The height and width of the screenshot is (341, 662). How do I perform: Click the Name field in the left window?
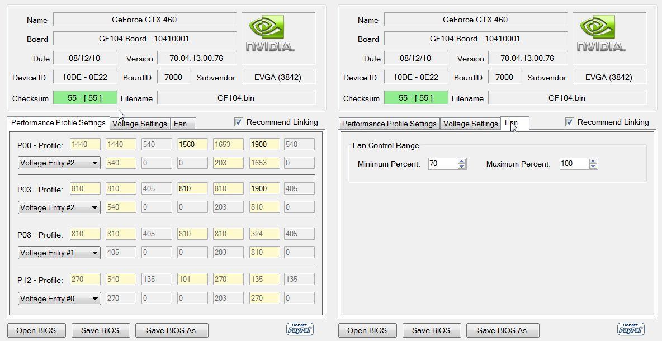(144, 20)
